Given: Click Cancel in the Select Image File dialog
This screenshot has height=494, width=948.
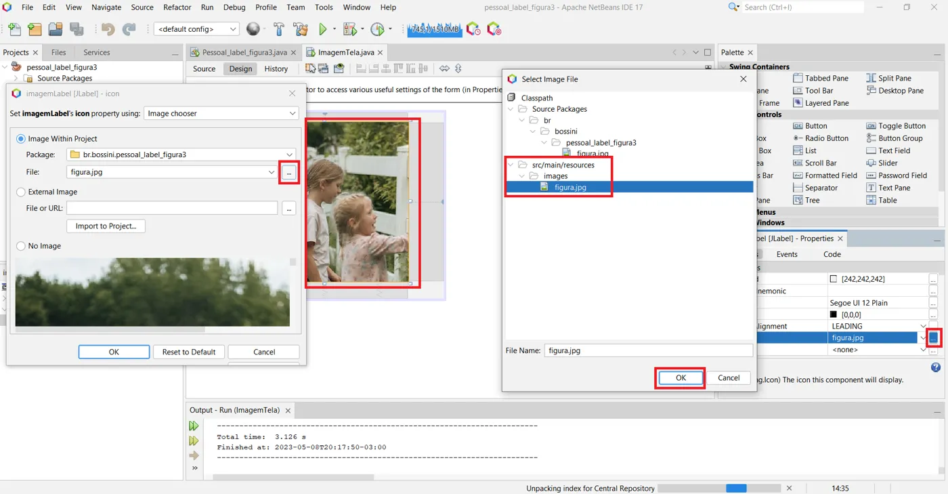Looking at the screenshot, I should pos(729,378).
